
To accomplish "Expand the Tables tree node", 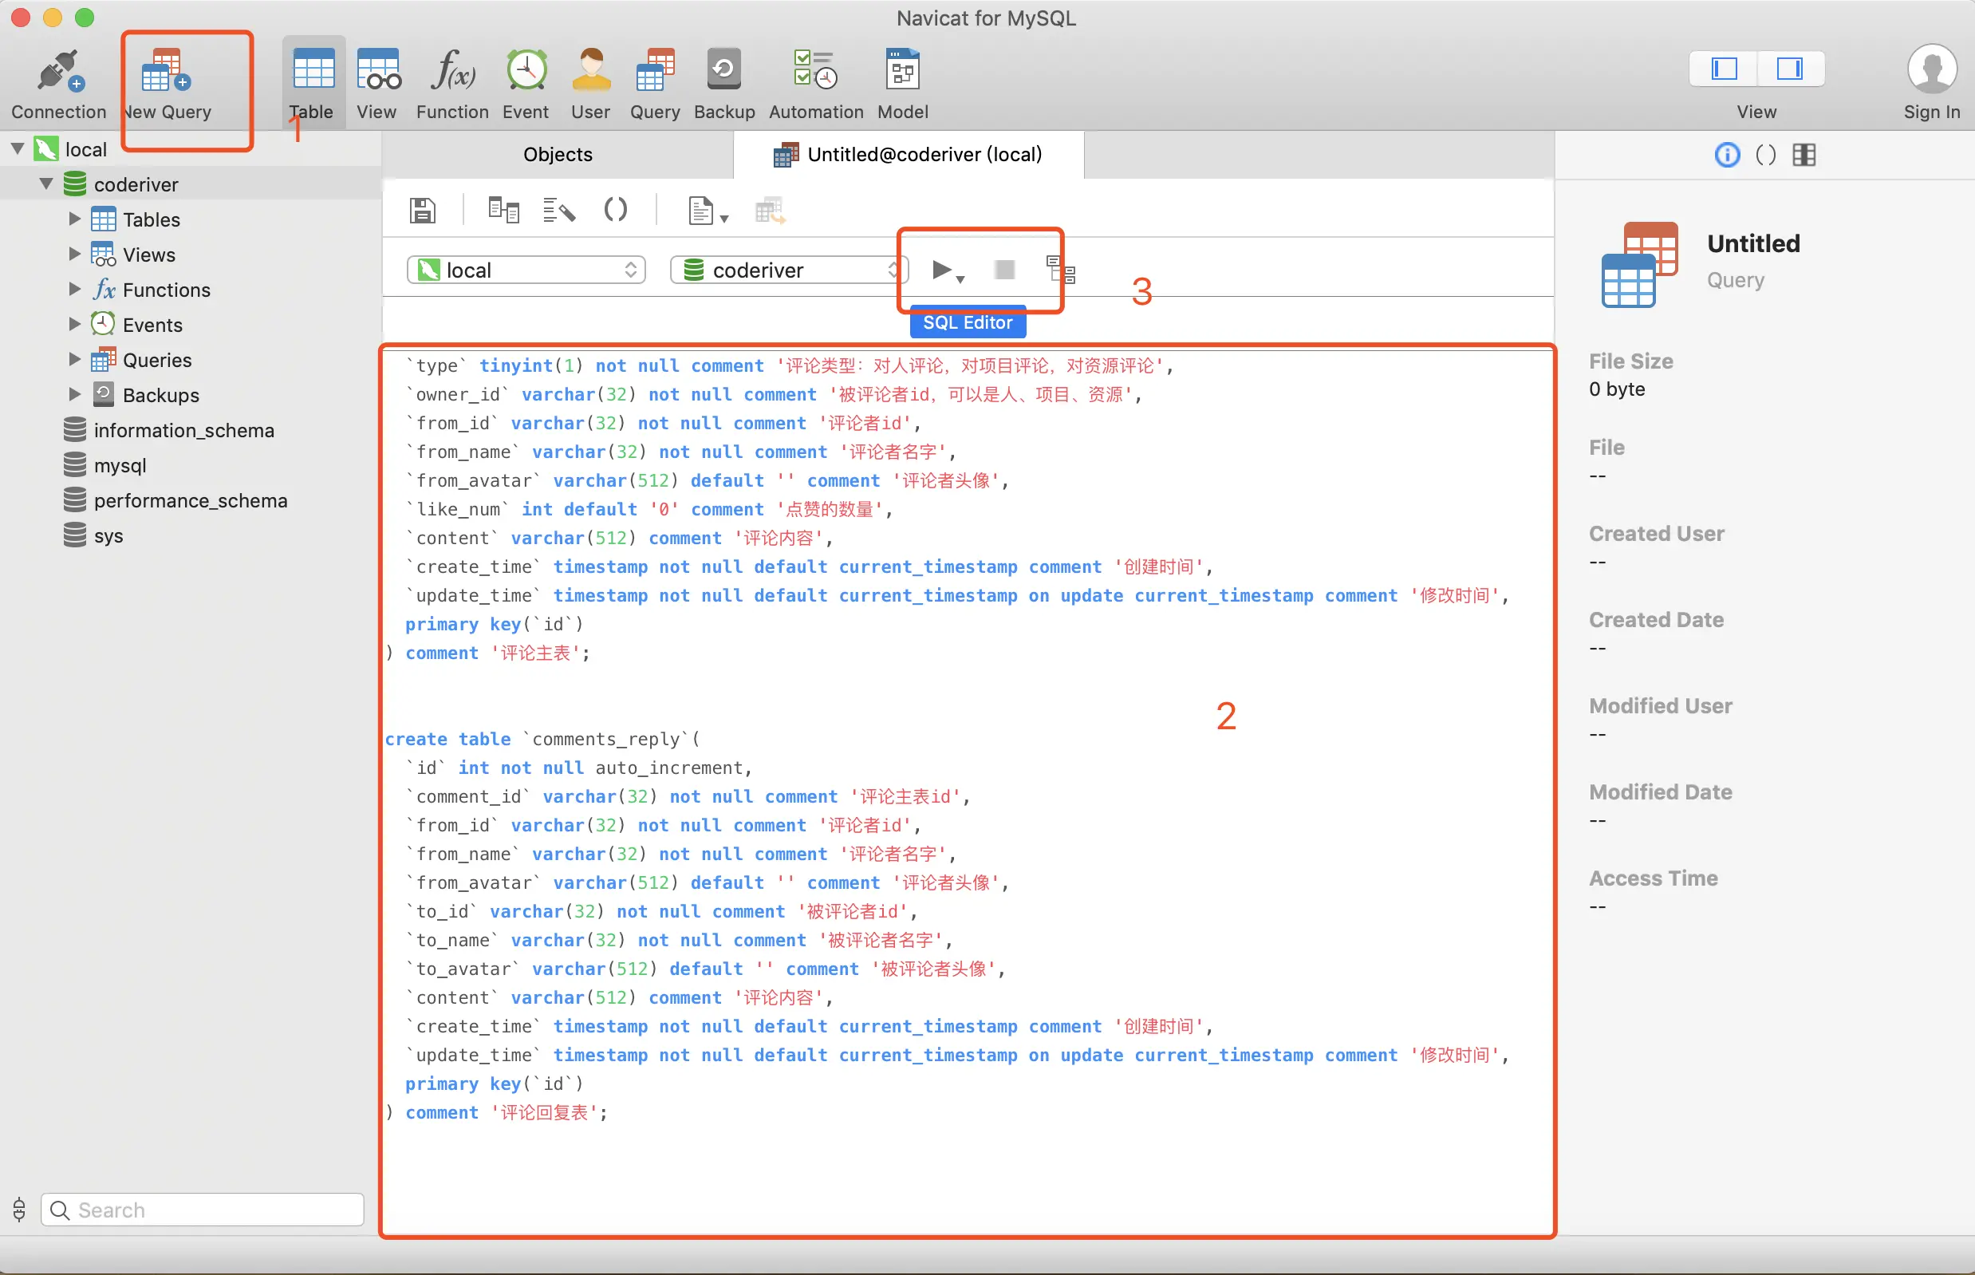I will [74, 219].
